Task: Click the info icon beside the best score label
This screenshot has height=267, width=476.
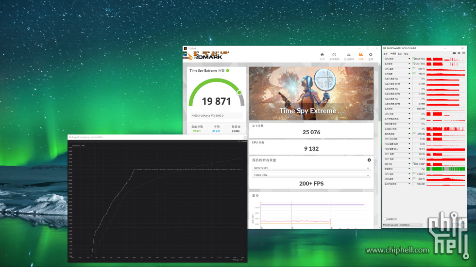Action: (x=239, y=127)
